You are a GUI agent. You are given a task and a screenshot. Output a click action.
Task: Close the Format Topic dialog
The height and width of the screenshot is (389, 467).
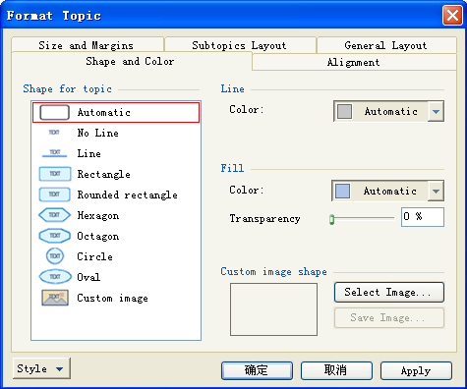tap(452, 15)
